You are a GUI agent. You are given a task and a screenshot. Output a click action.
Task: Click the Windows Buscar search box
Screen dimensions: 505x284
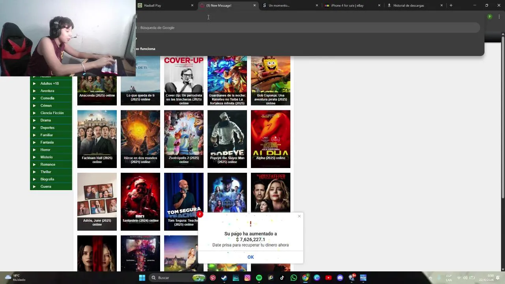[x=178, y=278]
